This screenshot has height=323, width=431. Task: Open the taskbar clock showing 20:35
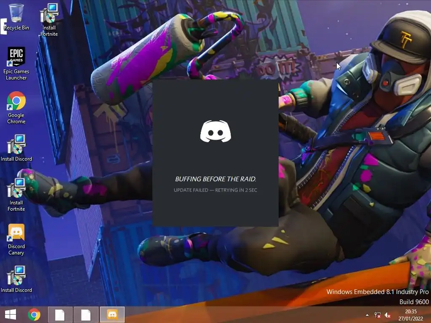(411, 315)
